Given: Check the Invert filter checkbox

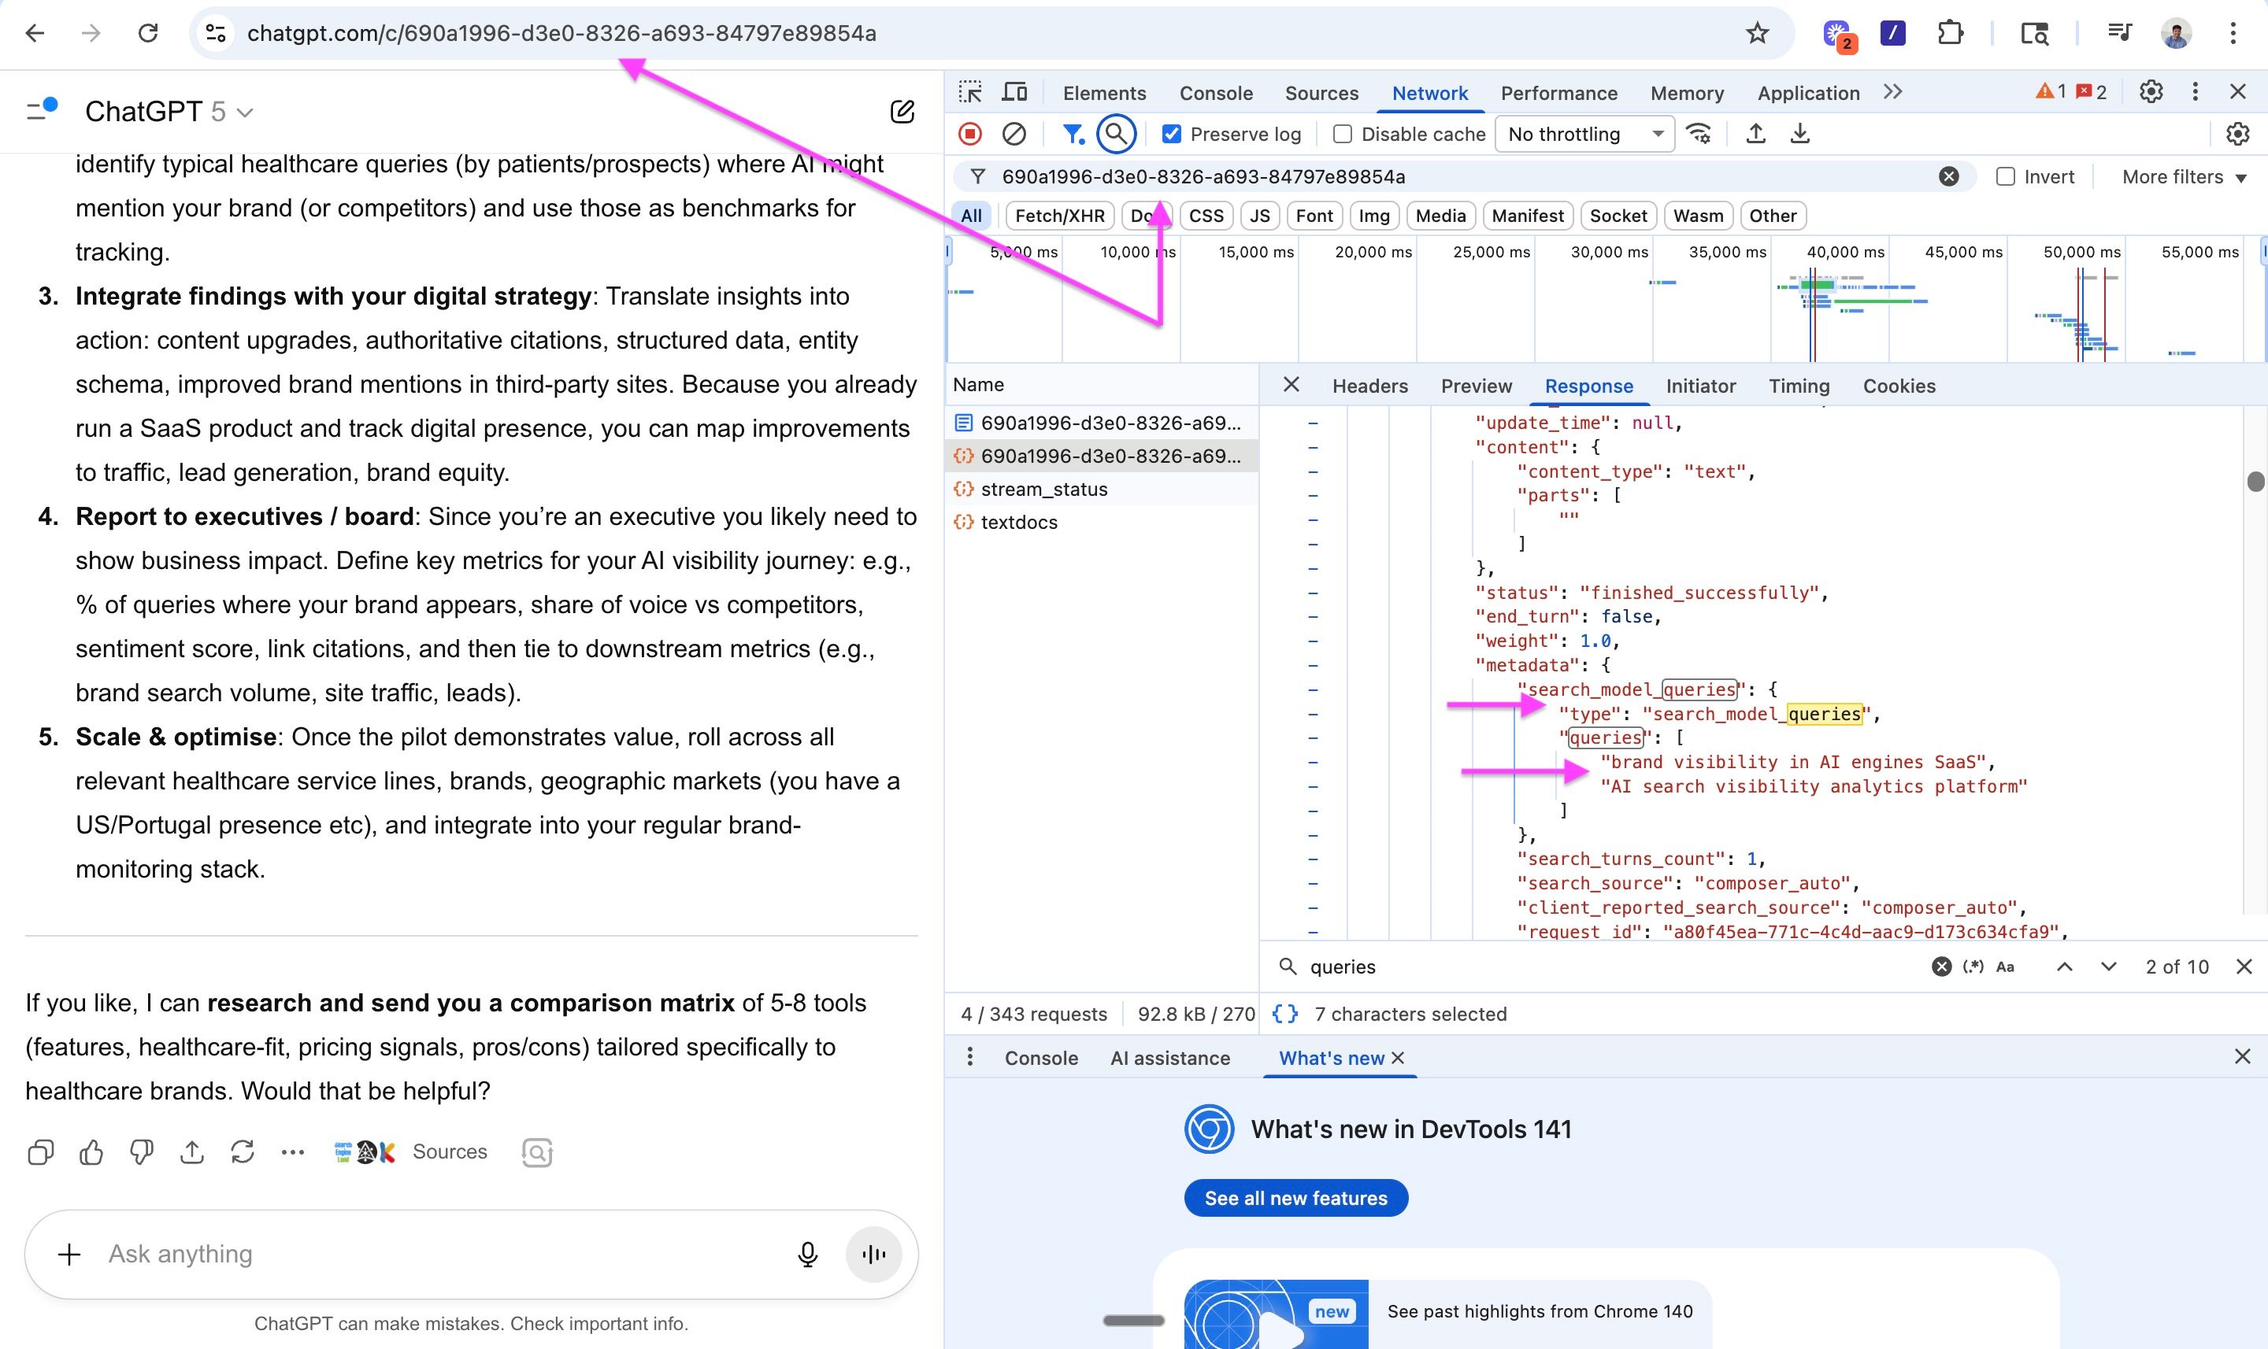Looking at the screenshot, I should (2004, 177).
